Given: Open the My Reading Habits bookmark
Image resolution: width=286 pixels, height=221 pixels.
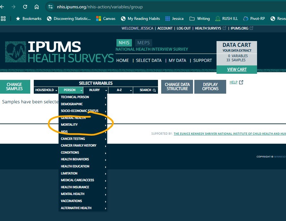Looking at the screenshot, I should (x=141, y=19).
